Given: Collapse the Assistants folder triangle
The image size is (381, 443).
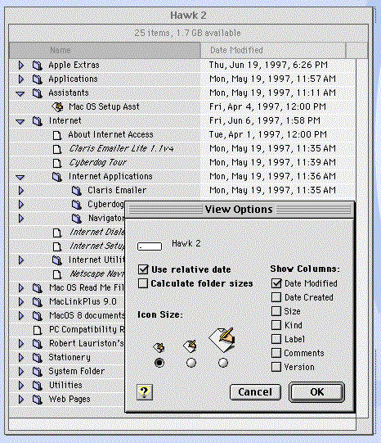Looking at the screenshot, I should (20, 94).
